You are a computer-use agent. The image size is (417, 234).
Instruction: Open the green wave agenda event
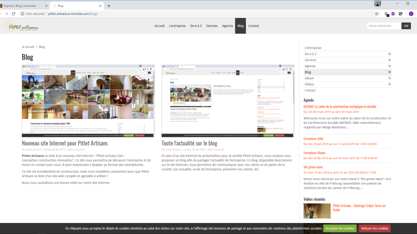(x=313, y=167)
